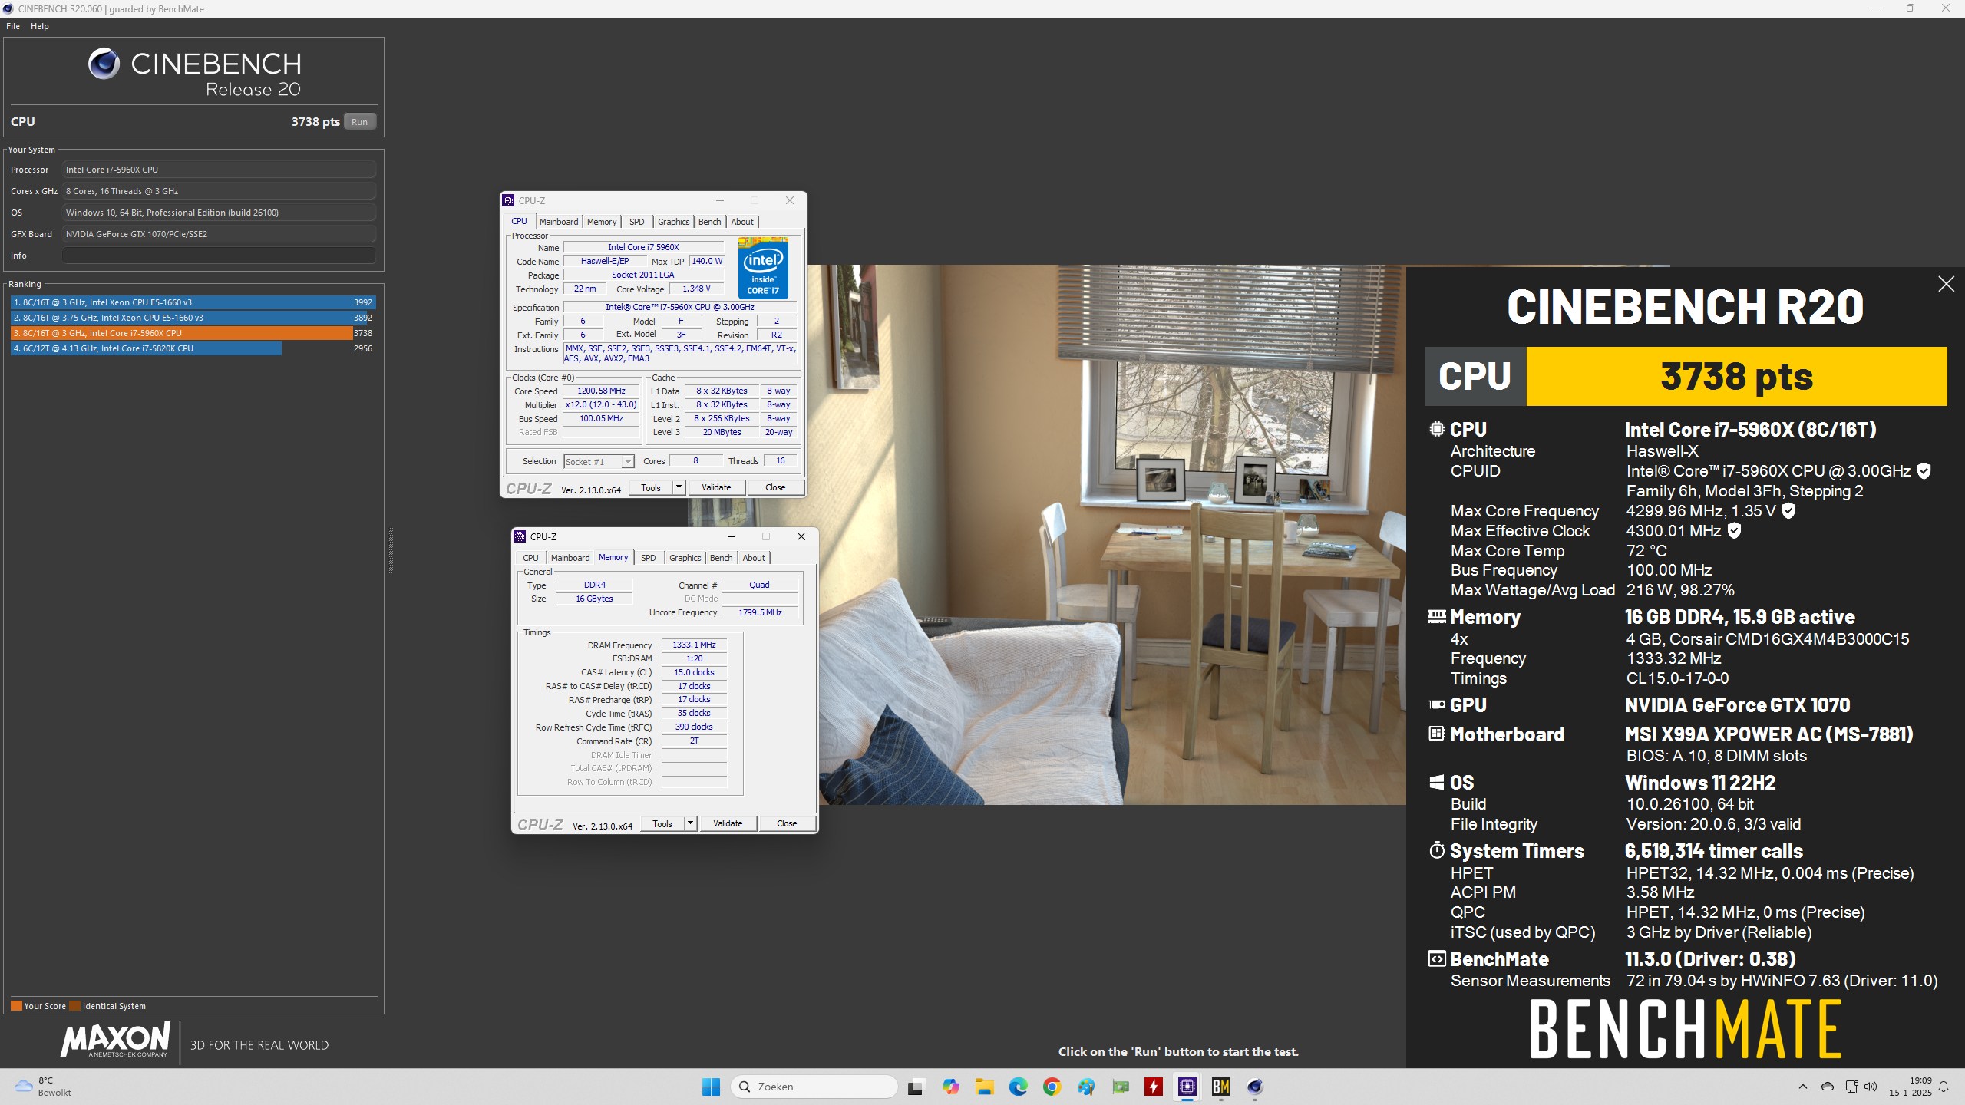Switch to BenchMate from the taskbar

(1220, 1087)
